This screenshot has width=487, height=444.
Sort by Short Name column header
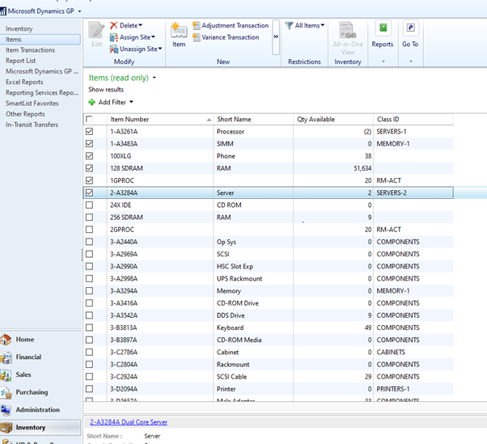(x=253, y=119)
